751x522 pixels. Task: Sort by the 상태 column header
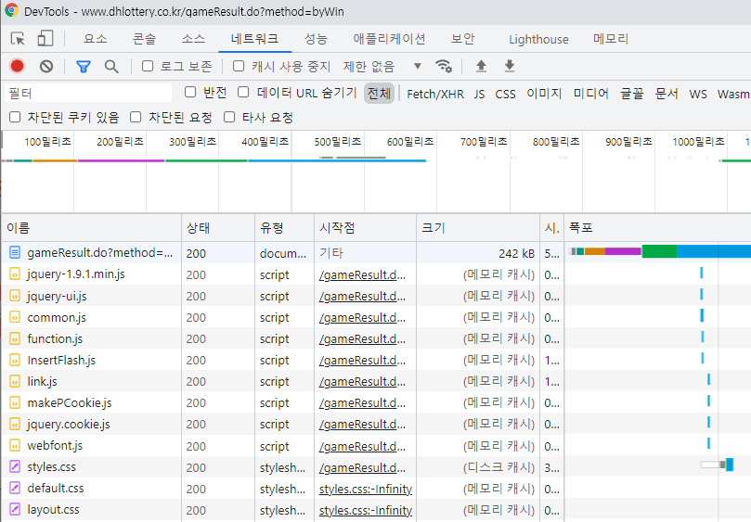(218, 228)
